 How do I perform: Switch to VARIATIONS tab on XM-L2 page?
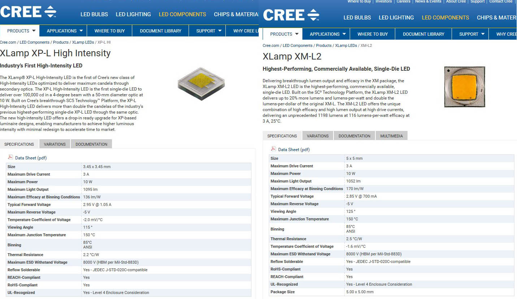coord(318,136)
